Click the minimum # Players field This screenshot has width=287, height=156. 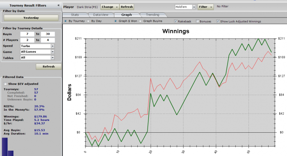[x=27, y=40]
